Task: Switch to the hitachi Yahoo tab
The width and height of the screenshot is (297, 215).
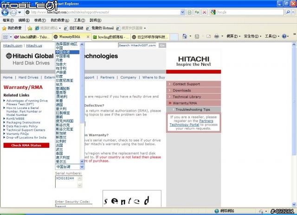Action: [x=32, y=37]
